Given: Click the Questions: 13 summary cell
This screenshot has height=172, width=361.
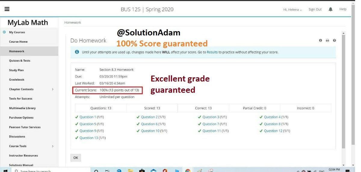Looking at the screenshot, I should tap(101, 108).
